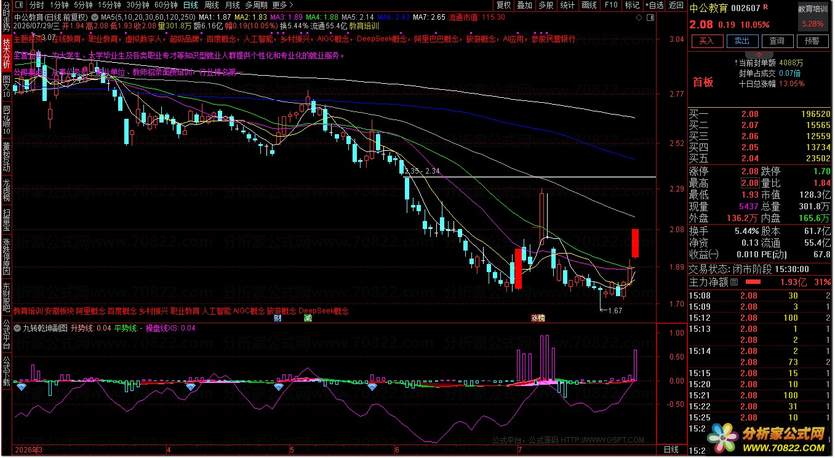The width and height of the screenshot is (835, 458).
Task: Click the 教育培训 link in the quote line
Action: point(364,26)
